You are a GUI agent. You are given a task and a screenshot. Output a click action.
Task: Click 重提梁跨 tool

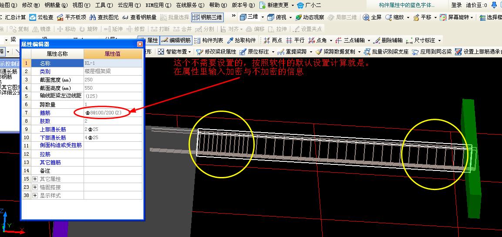click(x=292, y=51)
